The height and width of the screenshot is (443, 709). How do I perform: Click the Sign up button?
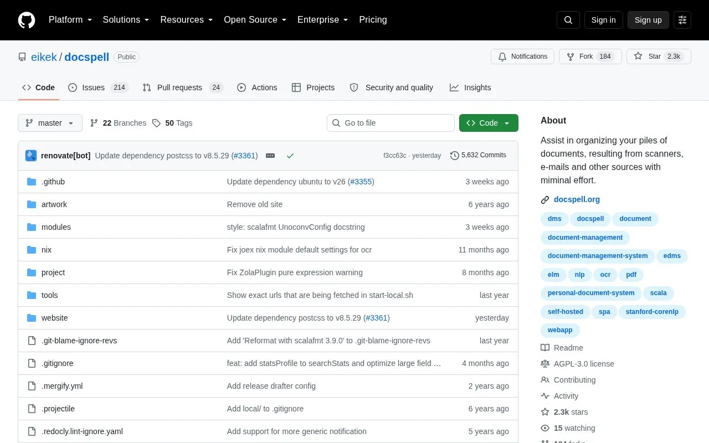648,20
